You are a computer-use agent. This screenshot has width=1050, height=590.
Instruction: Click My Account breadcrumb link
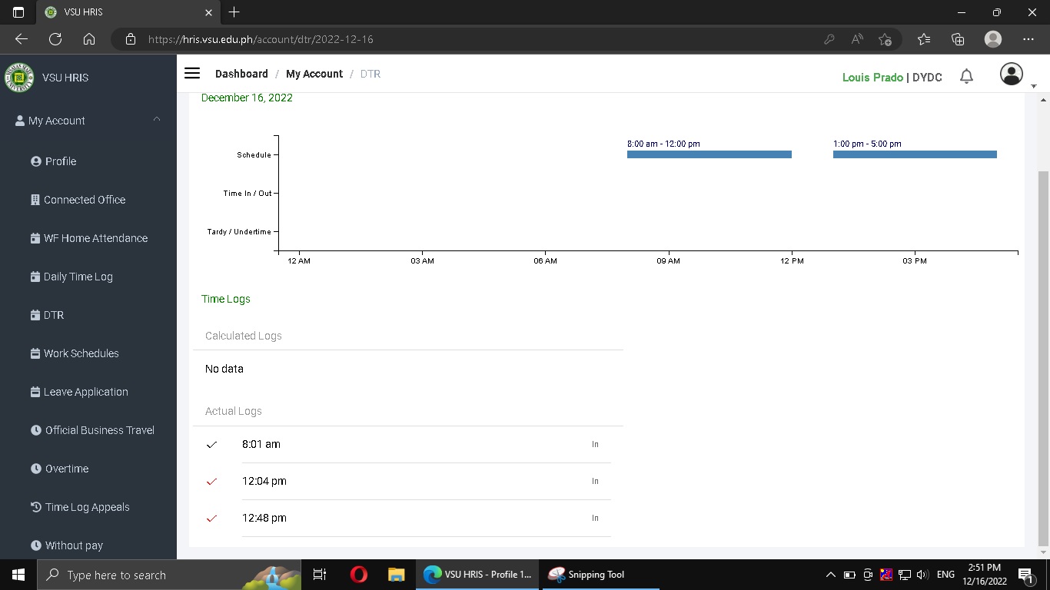(x=314, y=74)
